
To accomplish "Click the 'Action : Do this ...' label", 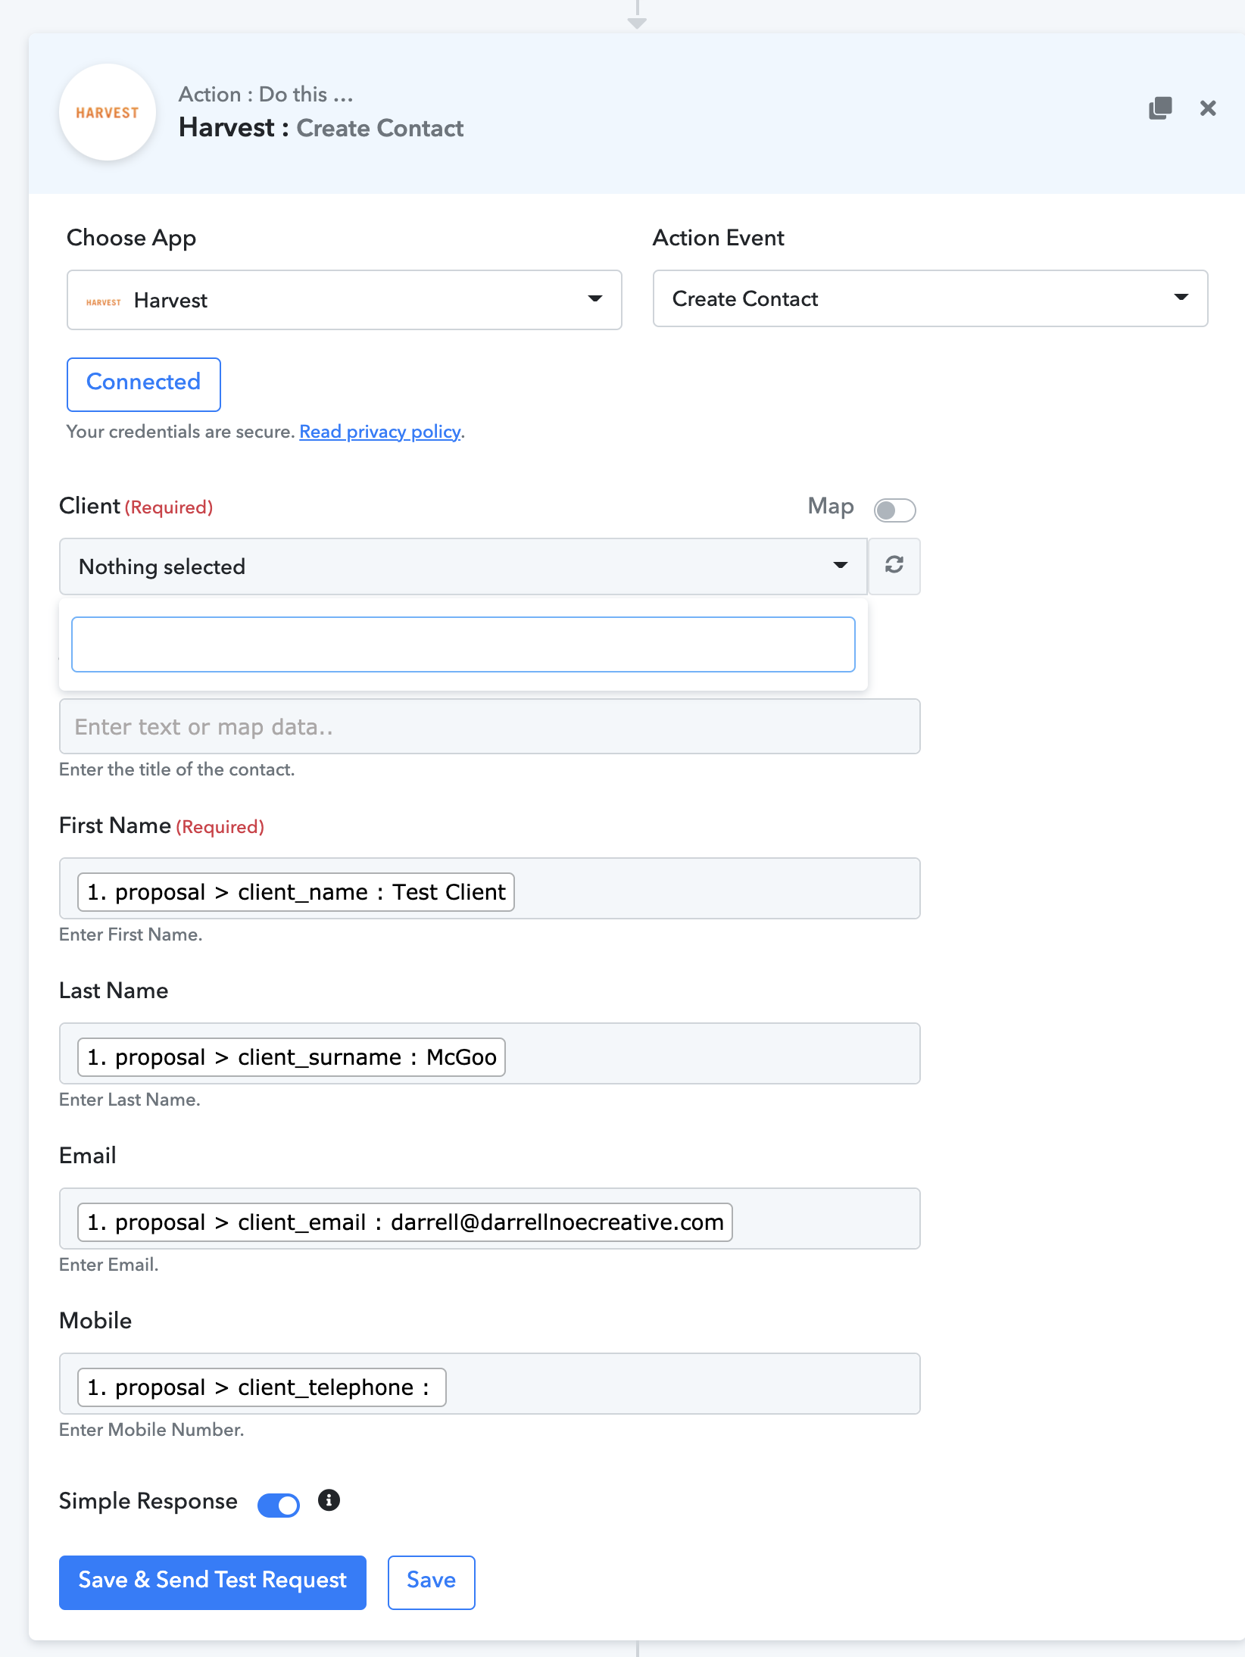I will pos(266,94).
